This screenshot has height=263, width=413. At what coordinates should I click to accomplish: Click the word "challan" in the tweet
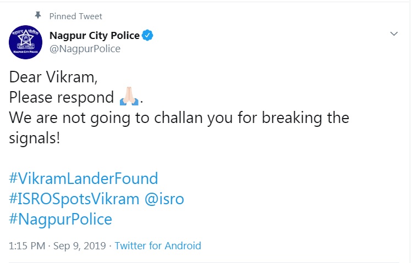click(178, 117)
